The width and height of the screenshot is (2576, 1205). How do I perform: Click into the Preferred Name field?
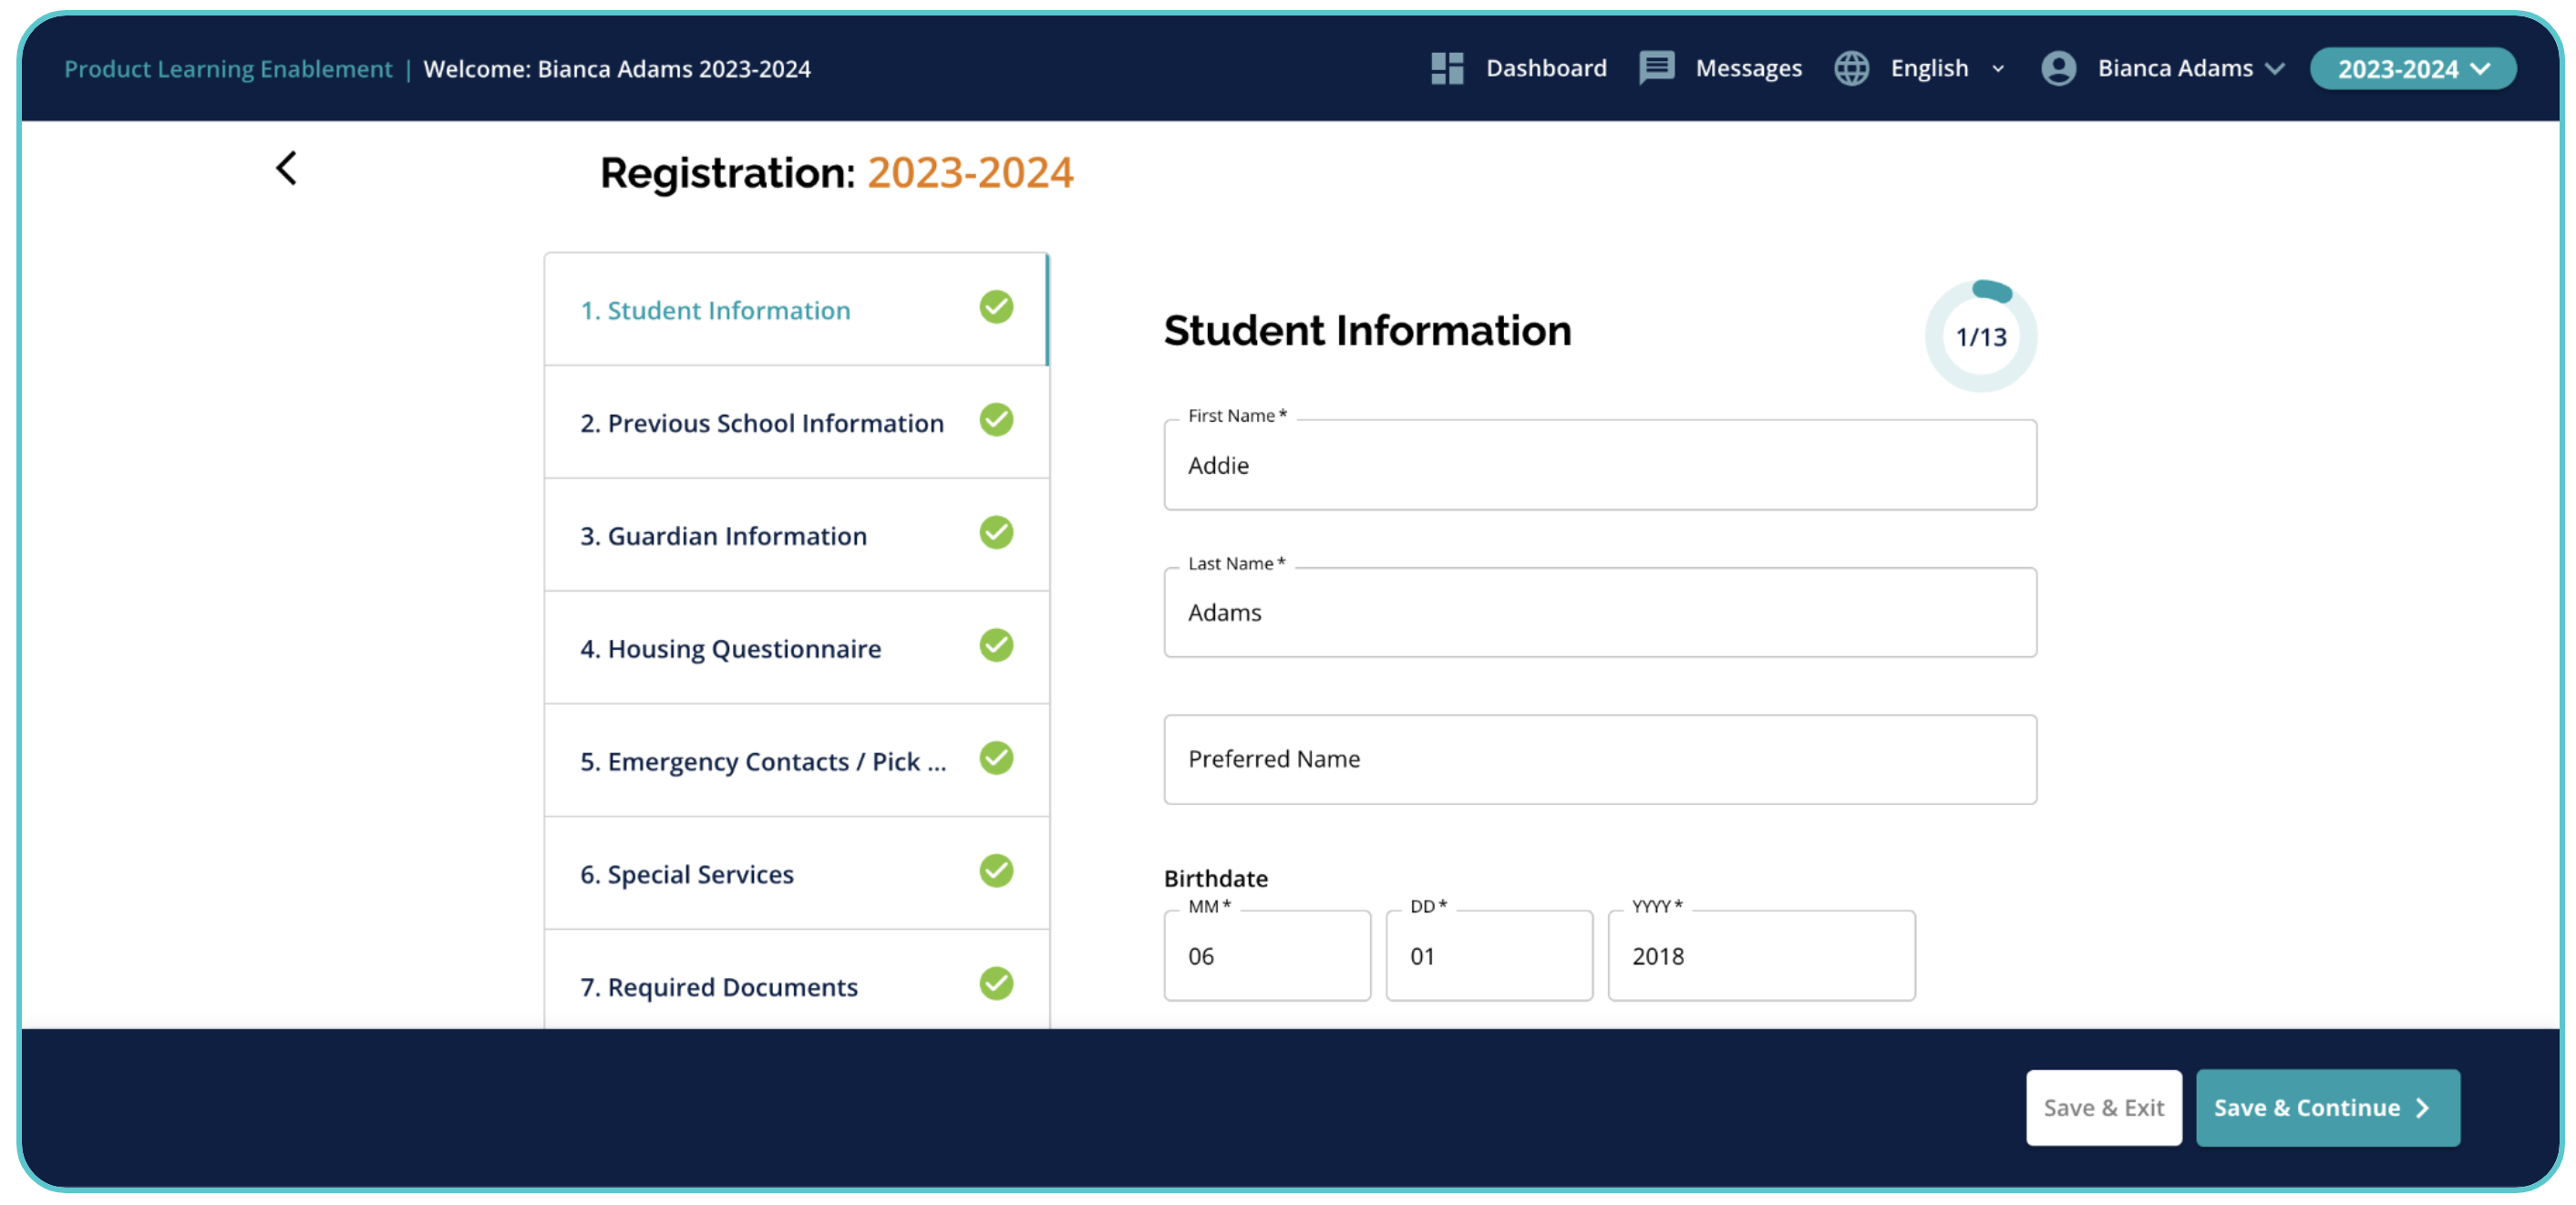(x=1599, y=759)
